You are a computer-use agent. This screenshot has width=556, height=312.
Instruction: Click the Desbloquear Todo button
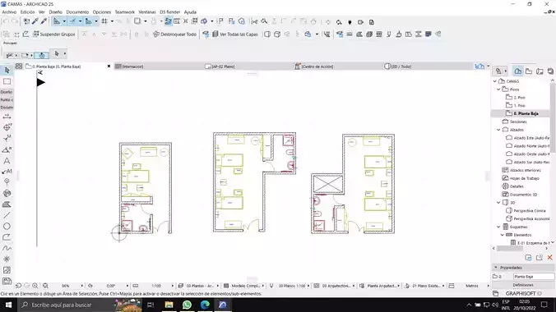[175, 34]
